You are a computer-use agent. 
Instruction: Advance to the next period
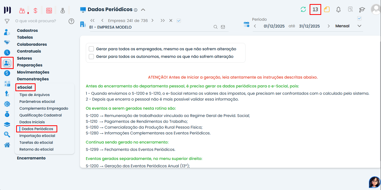[329, 26]
